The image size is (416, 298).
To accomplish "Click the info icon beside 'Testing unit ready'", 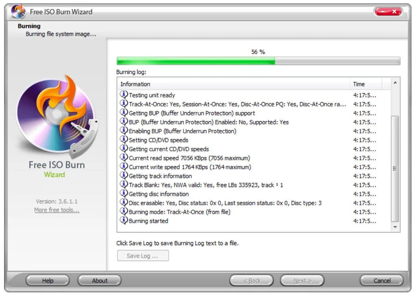I will (x=123, y=94).
